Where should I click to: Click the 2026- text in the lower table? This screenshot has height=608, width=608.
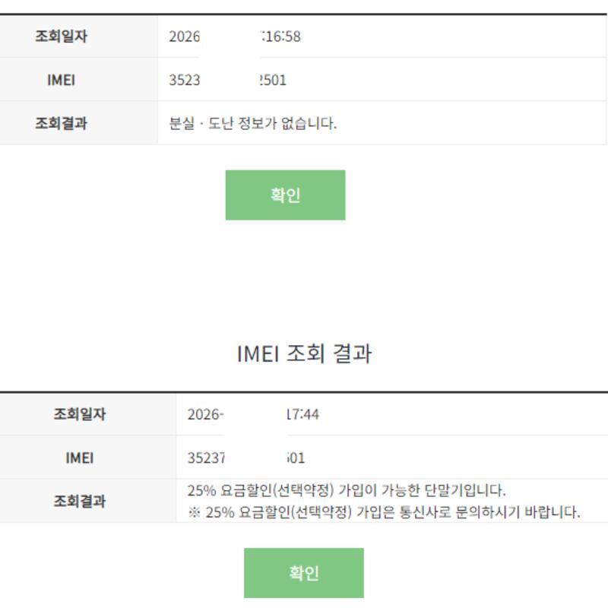205,414
